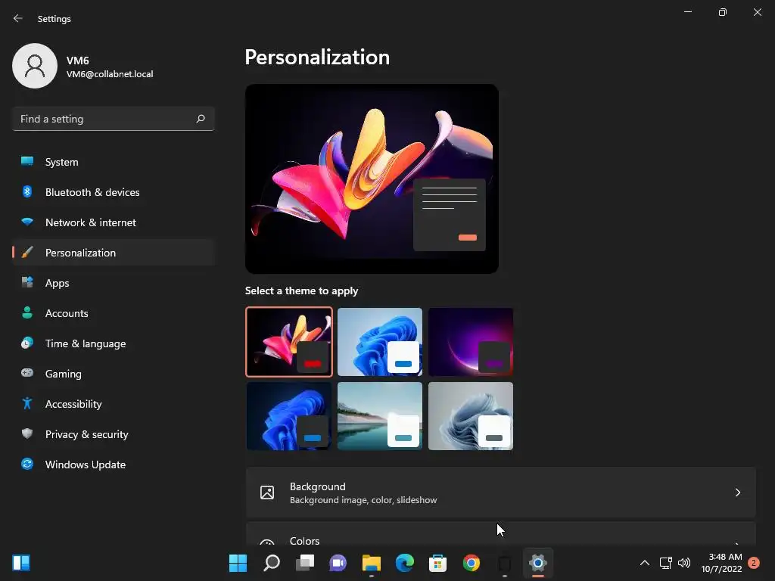This screenshot has height=581, width=775.
Task: Click the Privacy shield icon
Action: (27, 433)
